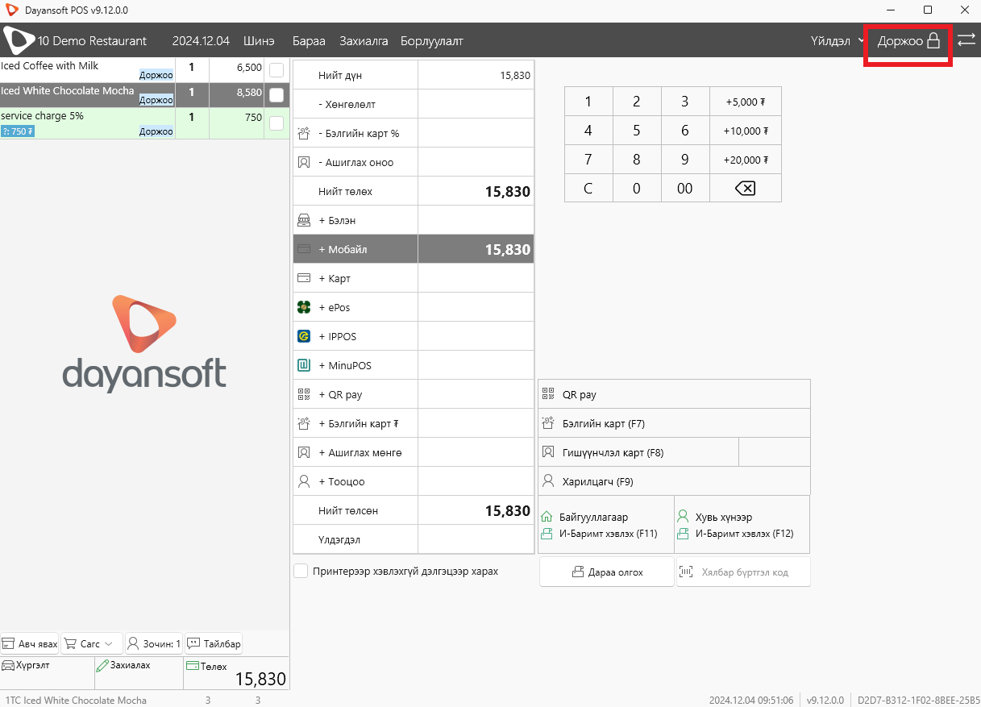
Task: Select the Гишүүнчлэл карт (F8) option
Action: pos(638,452)
